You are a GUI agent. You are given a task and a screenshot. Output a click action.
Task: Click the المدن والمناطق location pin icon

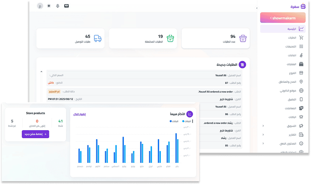click(301, 81)
